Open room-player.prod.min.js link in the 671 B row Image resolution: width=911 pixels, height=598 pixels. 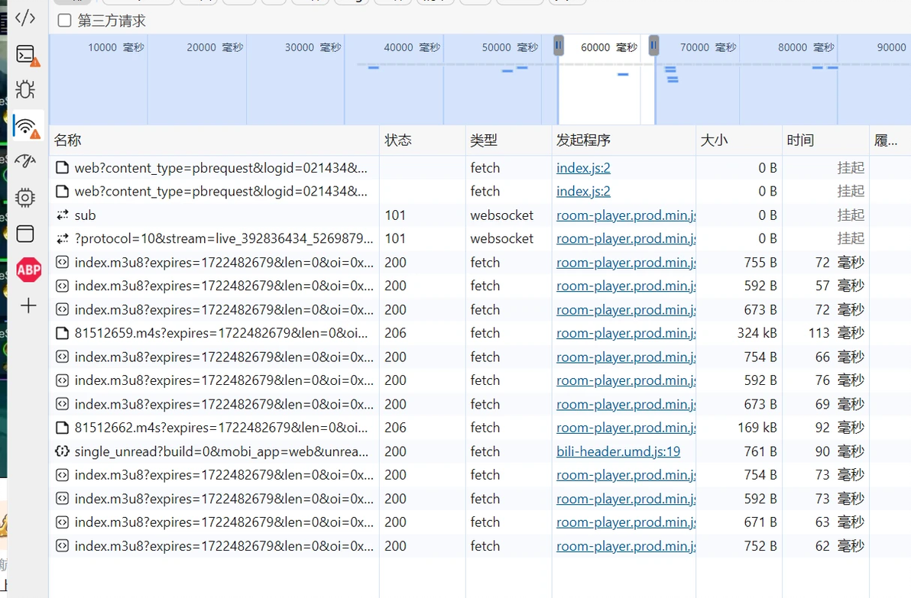click(626, 522)
